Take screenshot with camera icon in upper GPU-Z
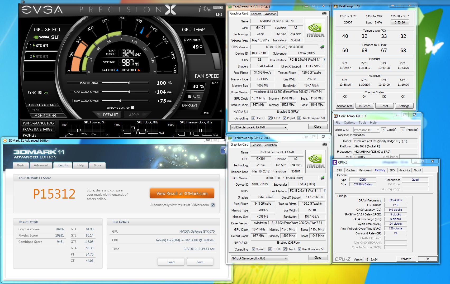 (x=324, y=13)
